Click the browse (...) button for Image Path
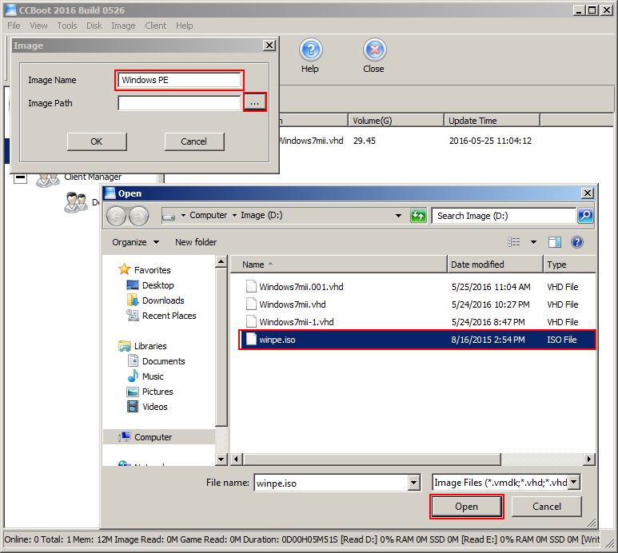This screenshot has height=553, width=618. point(254,103)
